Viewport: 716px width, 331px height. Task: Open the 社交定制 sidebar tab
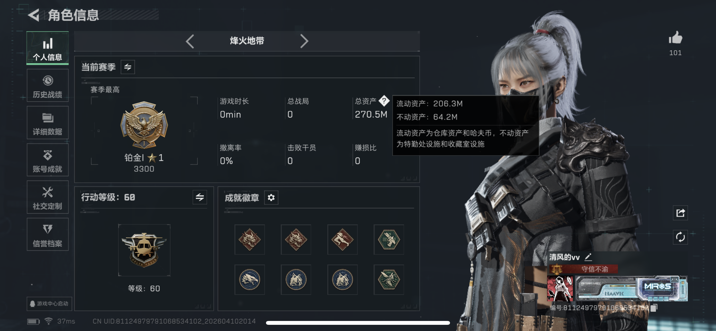point(47,197)
